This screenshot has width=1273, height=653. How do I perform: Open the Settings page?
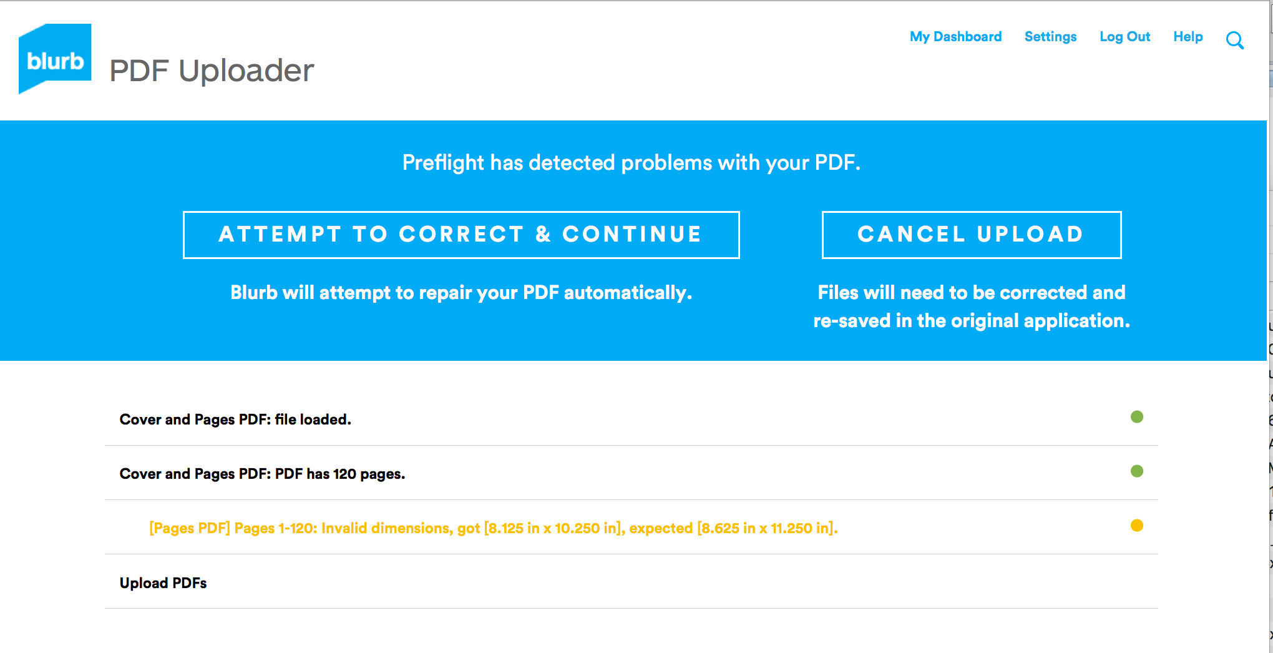pyautogui.click(x=1050, y=37)
